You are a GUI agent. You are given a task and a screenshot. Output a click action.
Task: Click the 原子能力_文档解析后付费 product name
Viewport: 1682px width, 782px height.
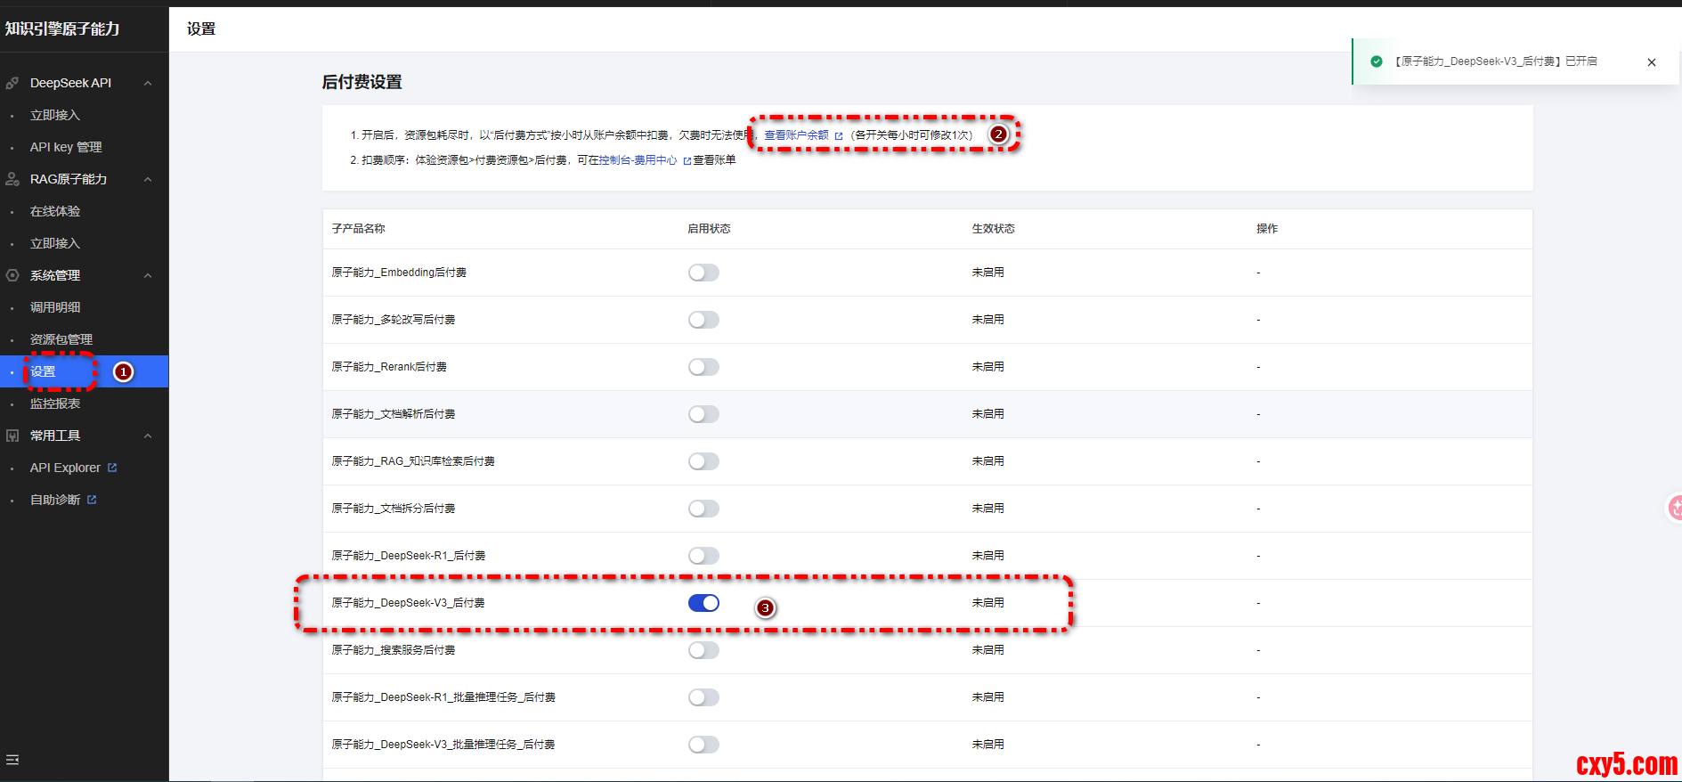click(393, 414)
